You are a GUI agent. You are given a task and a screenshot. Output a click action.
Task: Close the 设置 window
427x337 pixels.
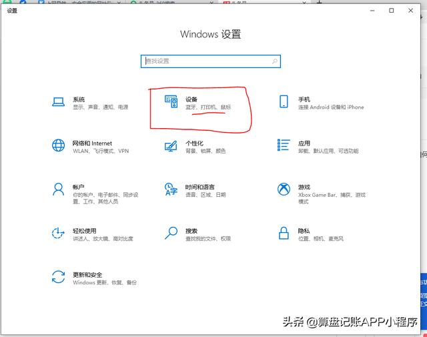coord(411,11)
